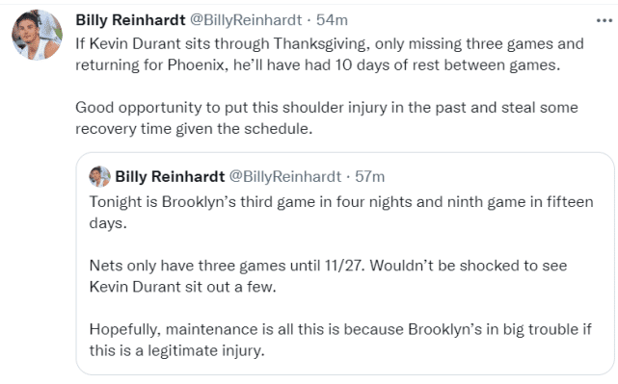This screenshot has width=618, height=384.
Task: Open the three-dot more options menu
Action: [605, 20]
